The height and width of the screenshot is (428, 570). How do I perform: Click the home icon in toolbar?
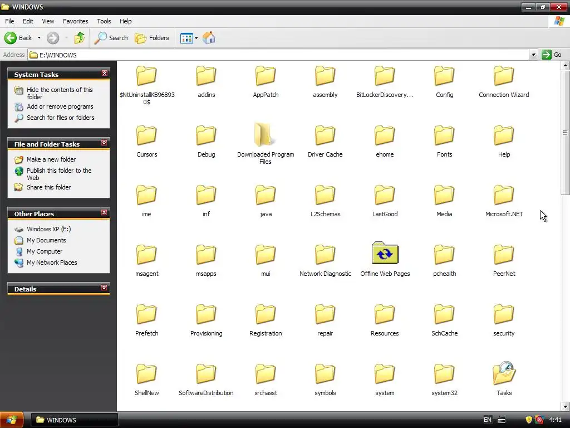coord(209,38)
